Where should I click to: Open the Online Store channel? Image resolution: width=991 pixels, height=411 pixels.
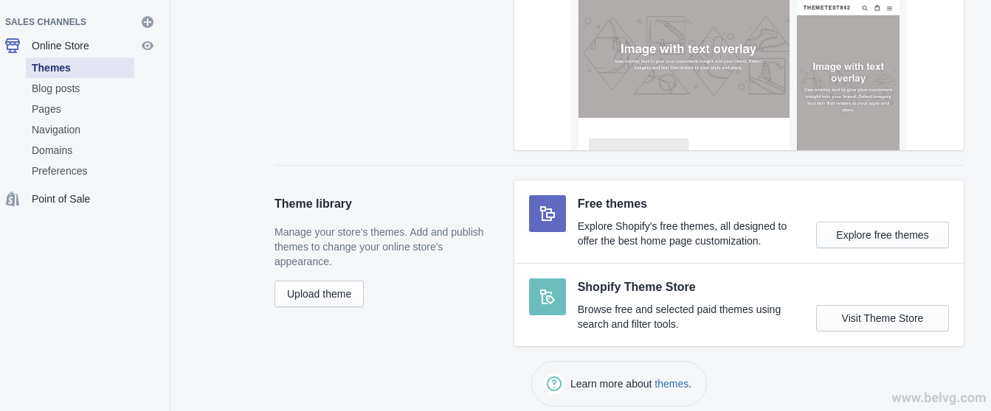[x=61, y=46]
